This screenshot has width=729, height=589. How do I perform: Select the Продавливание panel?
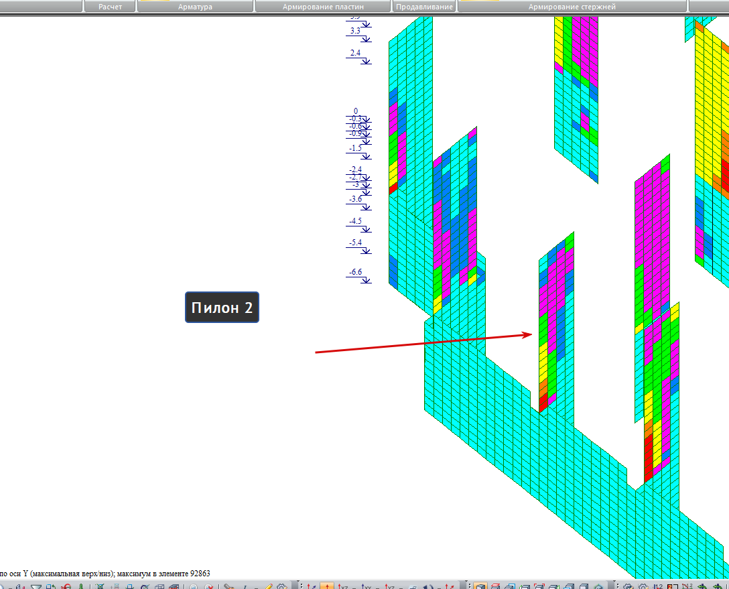pos(424,7)
